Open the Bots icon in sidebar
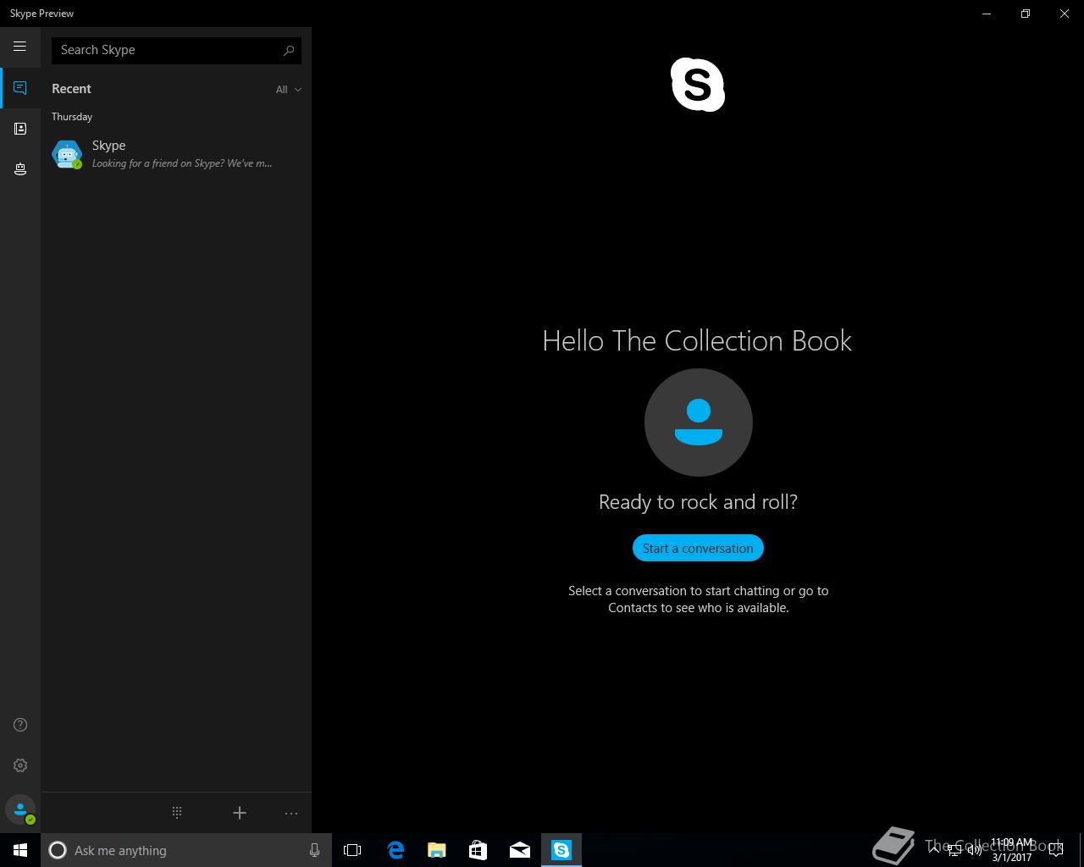This screenshot has height=867, width=1084. (20, 169)
